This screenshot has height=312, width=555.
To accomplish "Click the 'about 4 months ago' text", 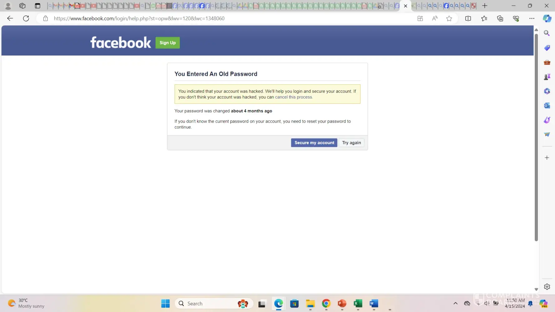I will 251,111.
